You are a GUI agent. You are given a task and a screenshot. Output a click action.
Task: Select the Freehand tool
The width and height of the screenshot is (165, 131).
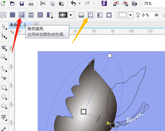point(4,69)
